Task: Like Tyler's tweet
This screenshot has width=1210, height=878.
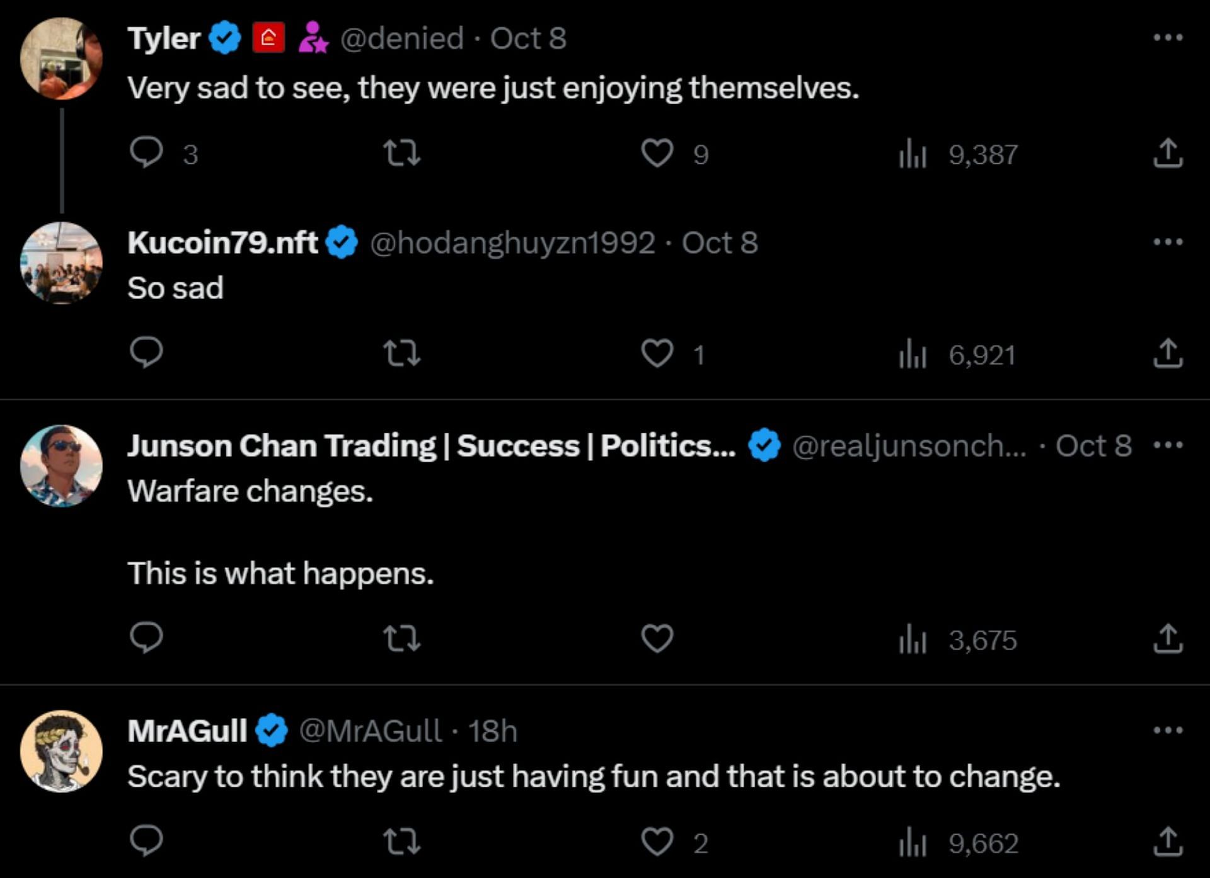Action: (657, 153)
